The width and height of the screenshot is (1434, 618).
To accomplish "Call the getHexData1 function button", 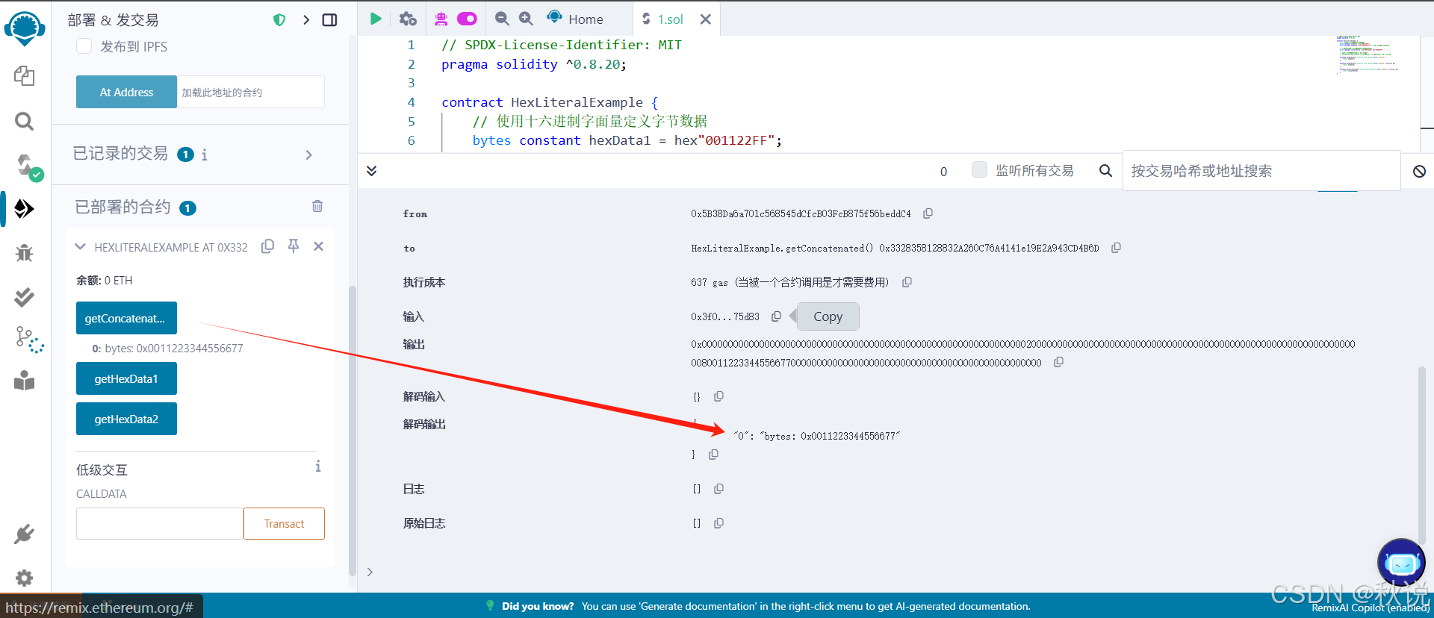I will pos(126,378).
